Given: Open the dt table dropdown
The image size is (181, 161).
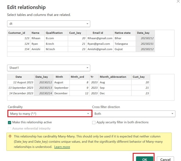Looking at the screenshot, I should 49,24.
